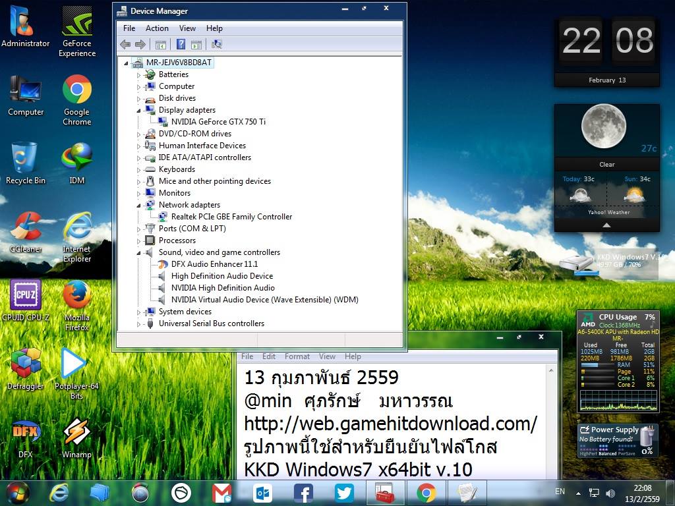Expand the Batteries node
The height and width of the screenshot is (506, 675).
click(x=138, y=75)
